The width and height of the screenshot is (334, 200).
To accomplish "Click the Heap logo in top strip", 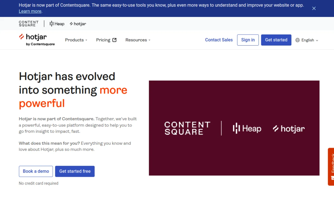I will [x=57, y=24].
